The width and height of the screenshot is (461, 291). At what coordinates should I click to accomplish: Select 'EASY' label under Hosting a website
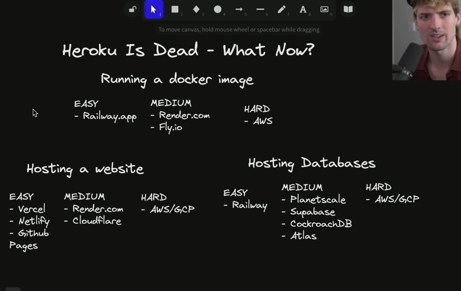coord(21,197)
